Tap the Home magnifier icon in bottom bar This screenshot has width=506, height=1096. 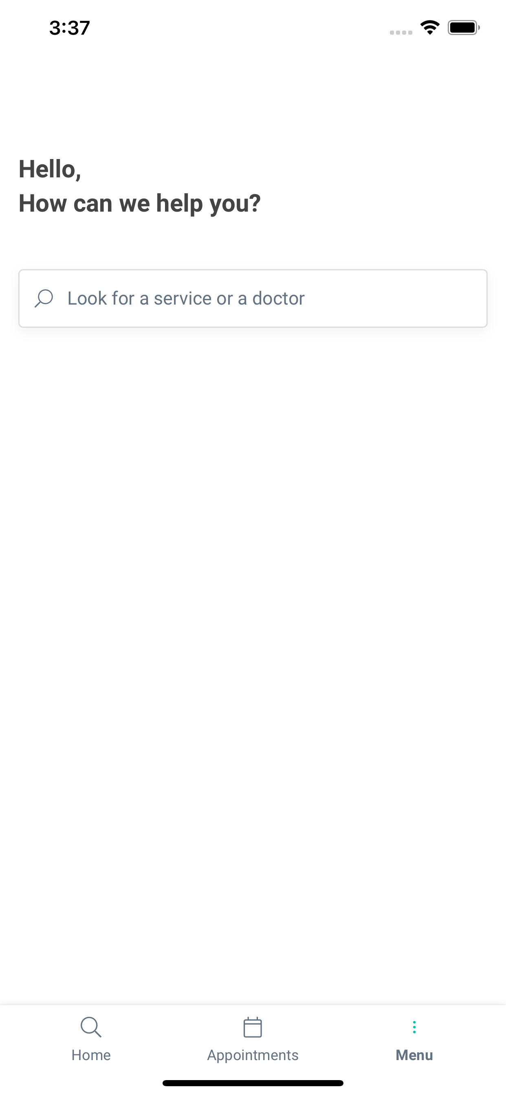coord(91,1027)
